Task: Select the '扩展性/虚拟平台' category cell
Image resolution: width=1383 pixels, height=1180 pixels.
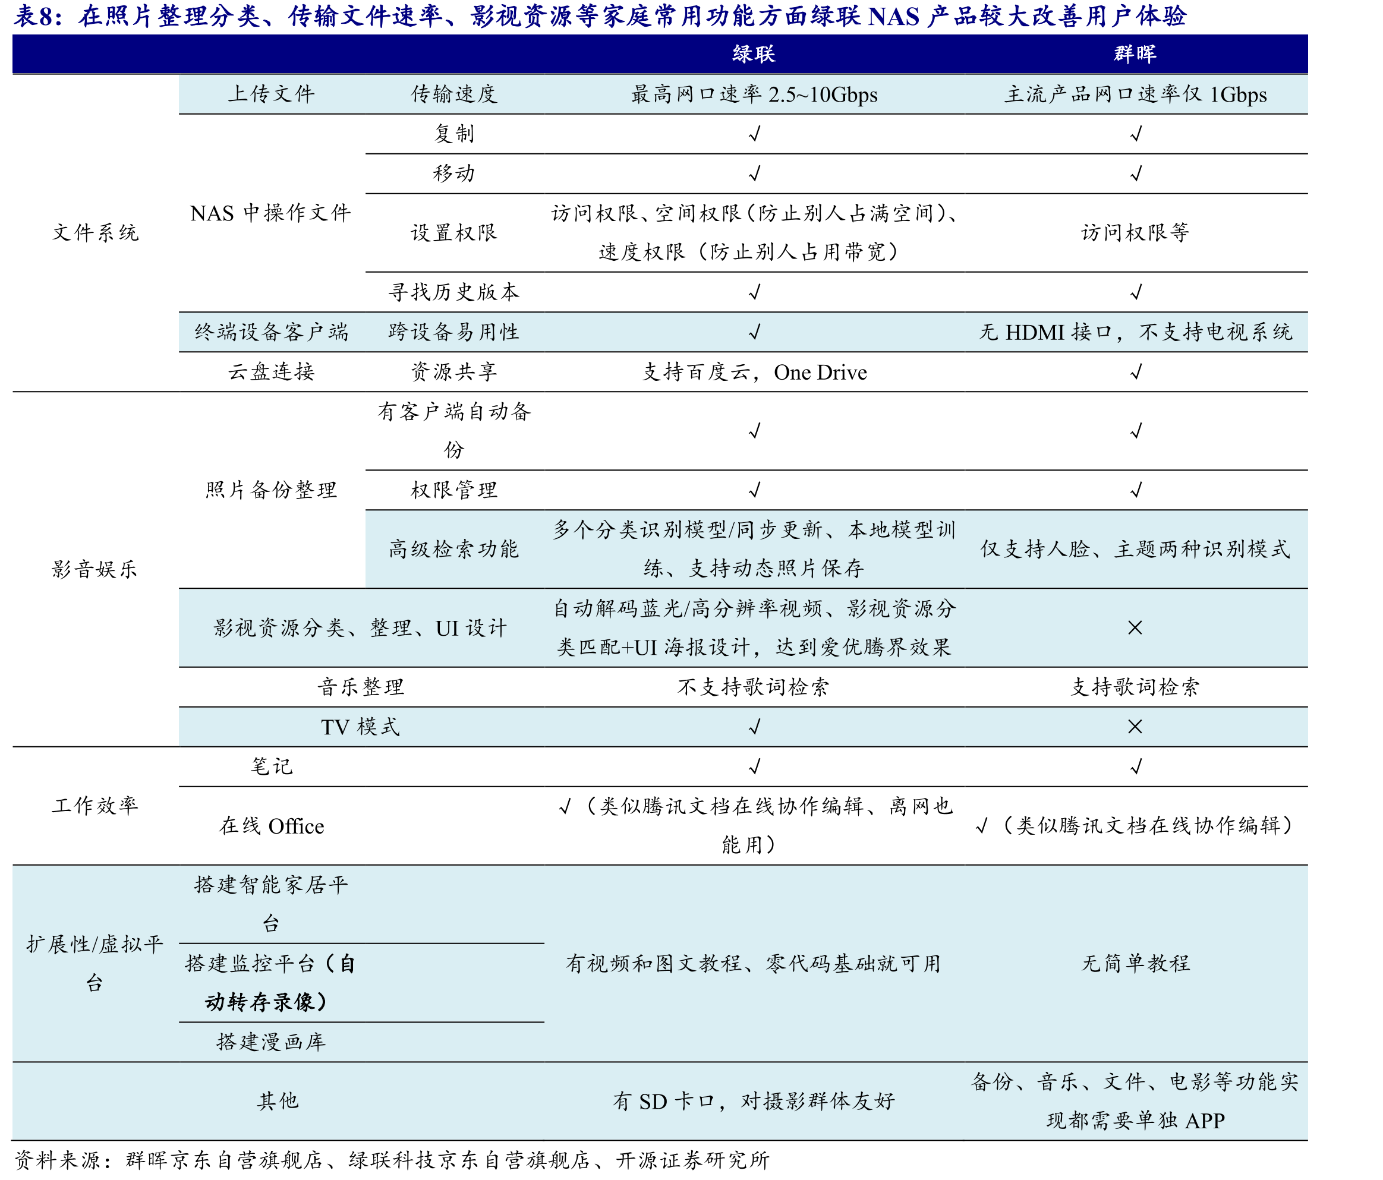Action: (x=96, y=964)
